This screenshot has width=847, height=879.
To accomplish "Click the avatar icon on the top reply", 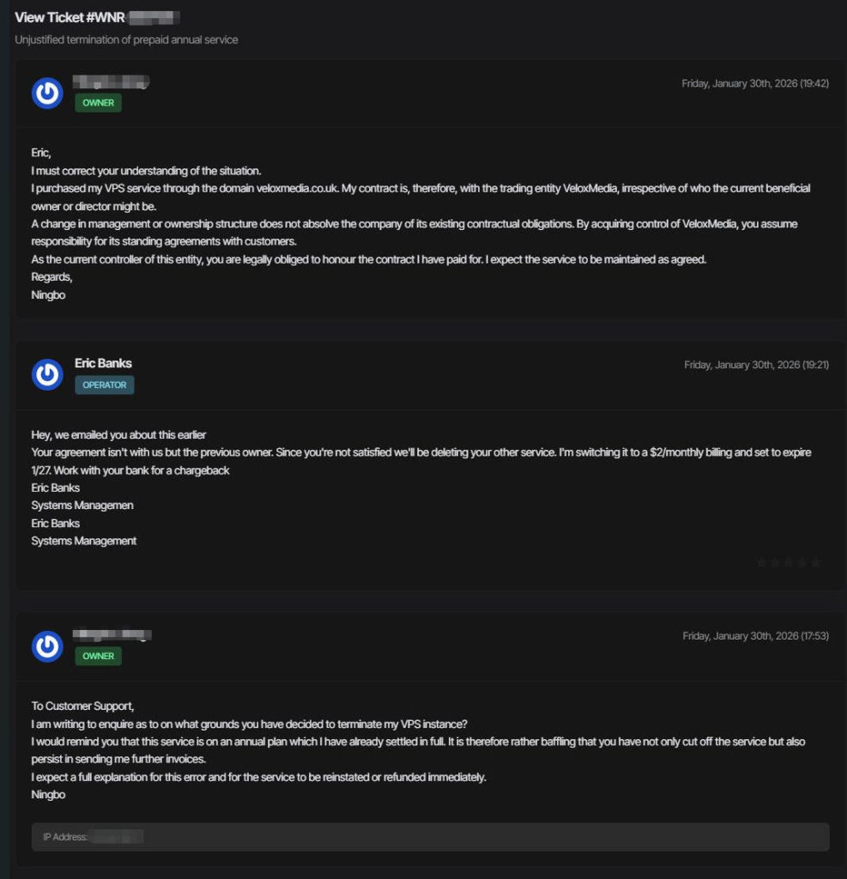I will pyautogui.click(x=47, y=93).
